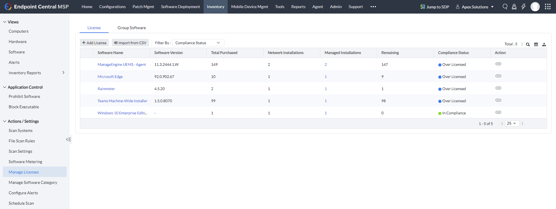Open the Tools menu
Viewport: 556px width, 209px height.
(x=280, y=7)
